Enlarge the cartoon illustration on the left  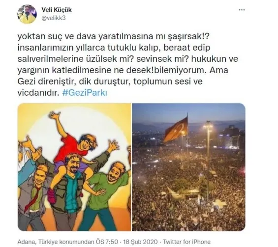(x=74, y=167)
